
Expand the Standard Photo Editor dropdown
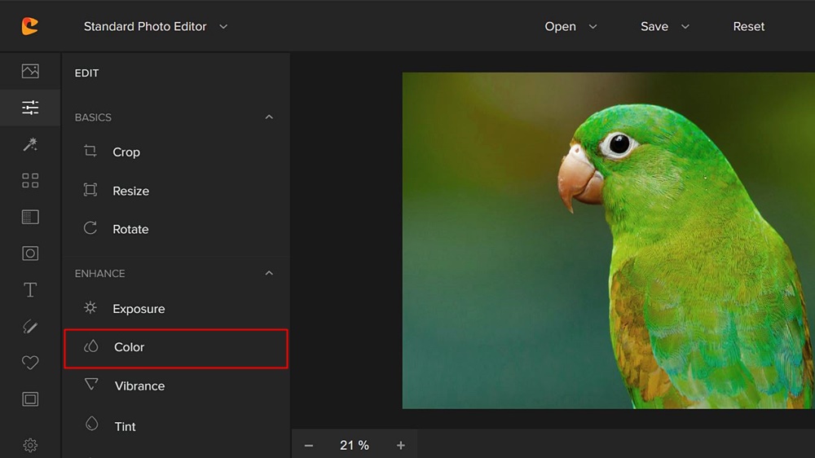(156, 26)
